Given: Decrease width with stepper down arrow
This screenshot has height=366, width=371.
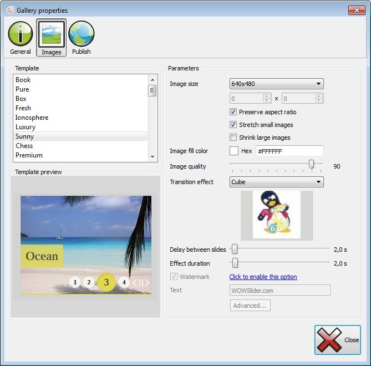Looking at the screenshot, I should point(267,100).
